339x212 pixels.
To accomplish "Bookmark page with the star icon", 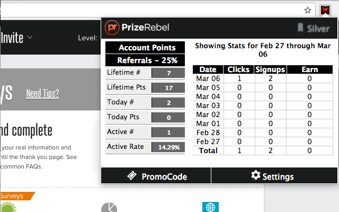I will [x=308, y=10].
